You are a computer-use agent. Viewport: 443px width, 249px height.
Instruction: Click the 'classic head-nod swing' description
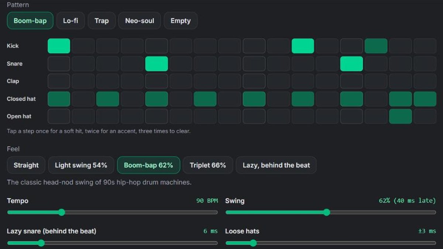[99, 182]
